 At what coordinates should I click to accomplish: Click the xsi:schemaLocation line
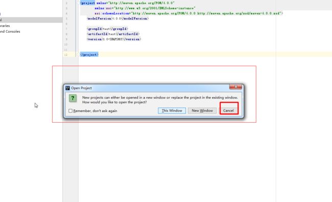click(x=188, y=13)
